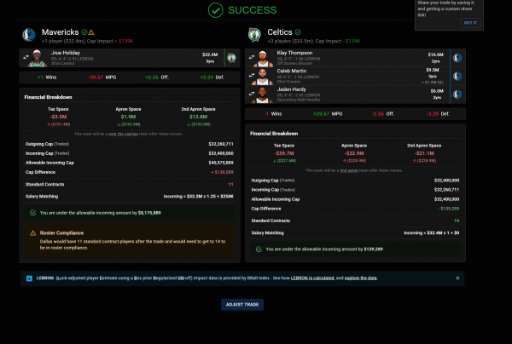Click the swap arrows icon on Klay Thompson row
Screen dimensions: 512x344
[252, 57]
